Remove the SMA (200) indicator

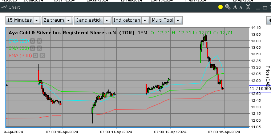coord(43,56)
